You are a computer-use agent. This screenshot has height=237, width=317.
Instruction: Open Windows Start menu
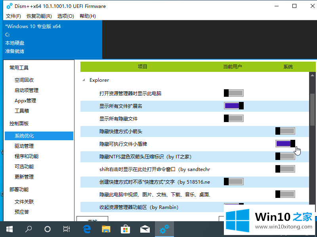[9, 229]
